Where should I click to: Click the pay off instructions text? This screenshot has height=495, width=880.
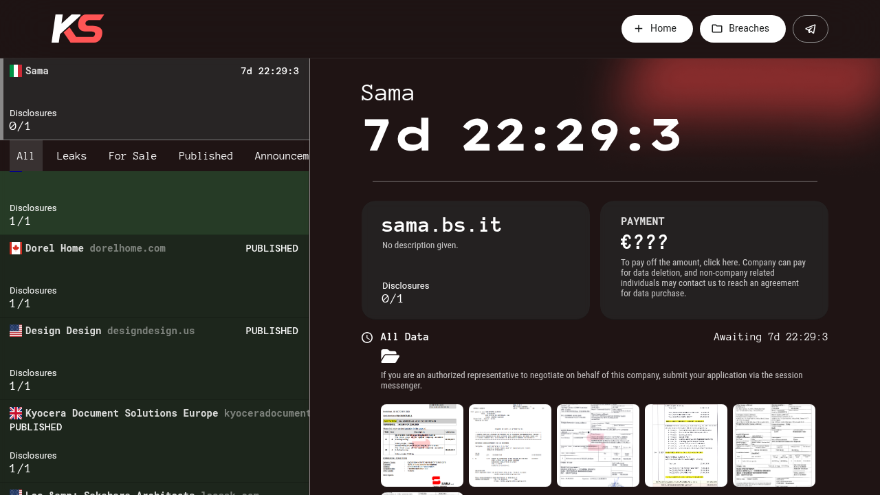tap(714, 278)
